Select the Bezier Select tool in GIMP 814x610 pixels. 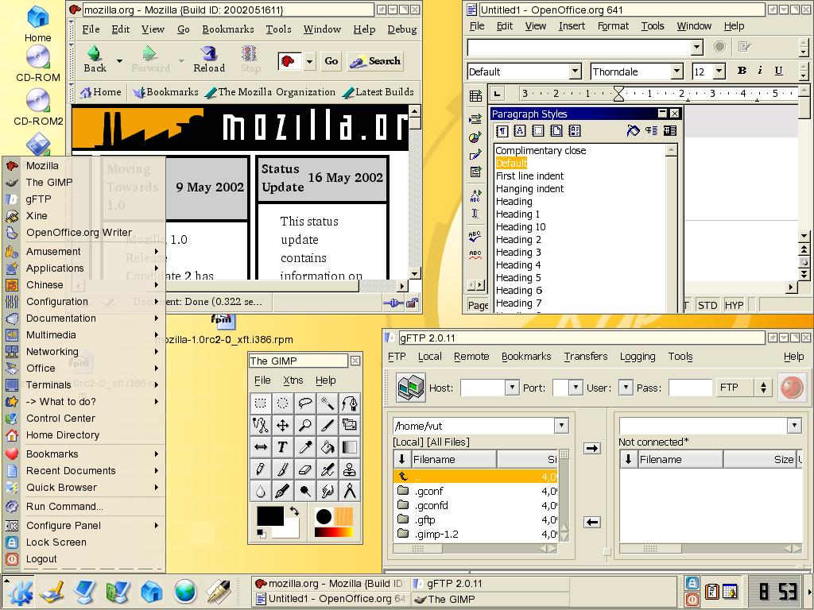350,403
